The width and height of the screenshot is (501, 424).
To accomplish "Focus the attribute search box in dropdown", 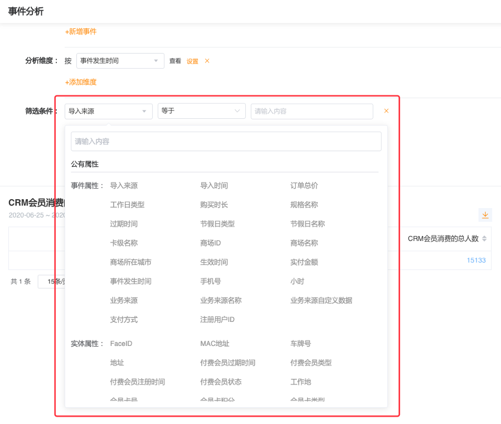I will [x=226, y=142].
